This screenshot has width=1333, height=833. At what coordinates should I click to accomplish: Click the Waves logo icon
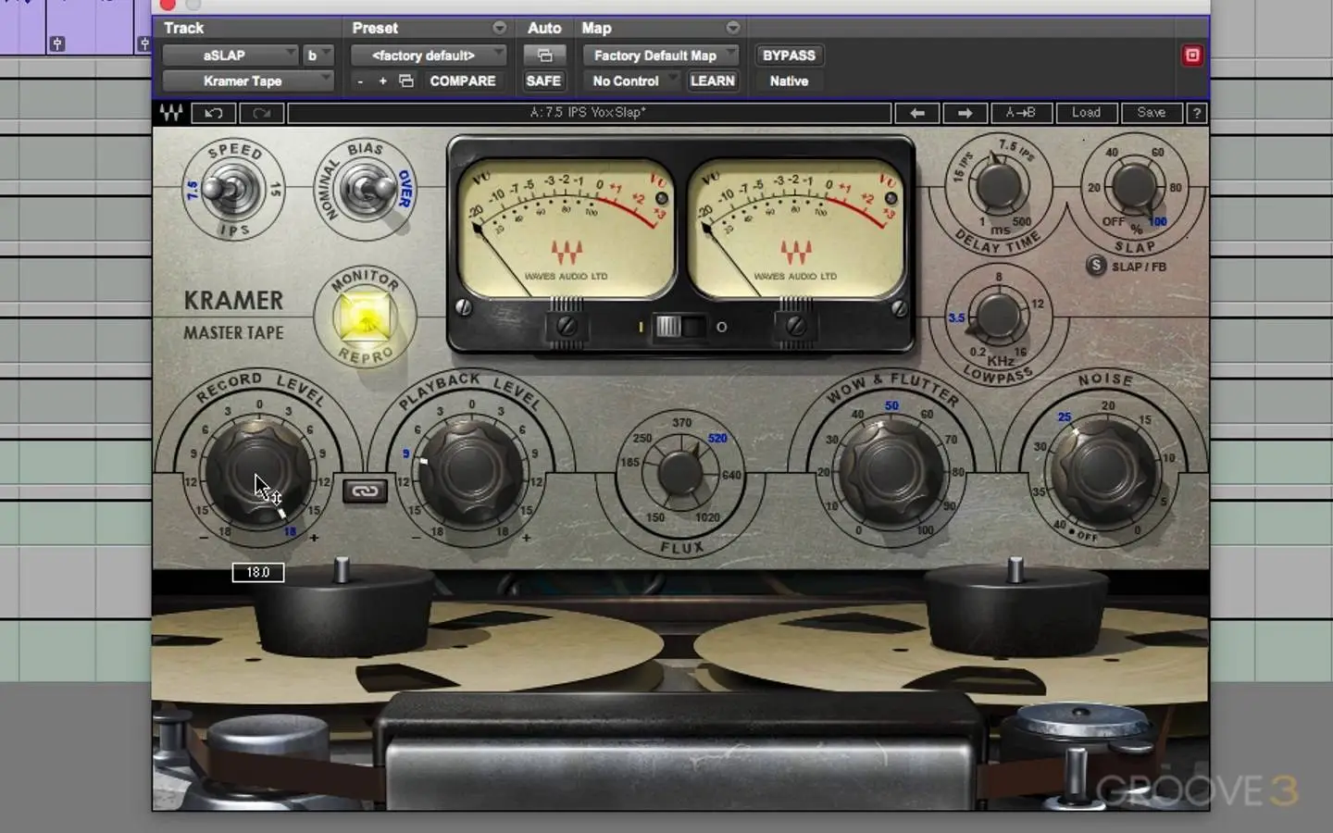pyautogui.click(x=171, y=113)
